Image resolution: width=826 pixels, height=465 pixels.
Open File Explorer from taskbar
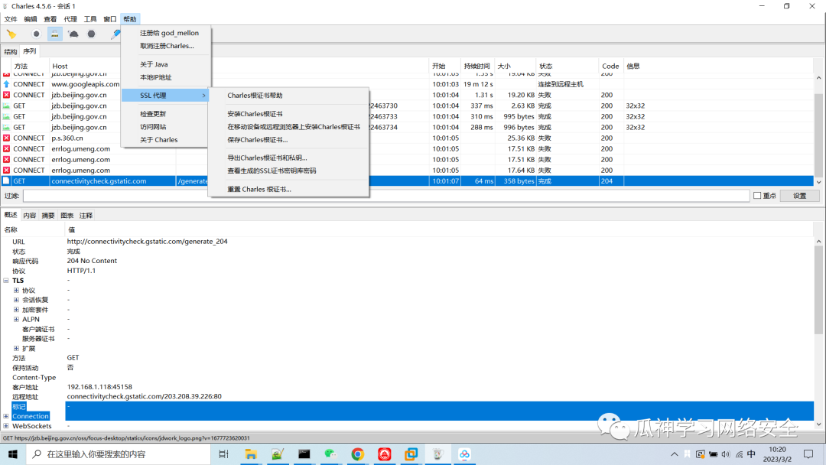coord(251,454)
